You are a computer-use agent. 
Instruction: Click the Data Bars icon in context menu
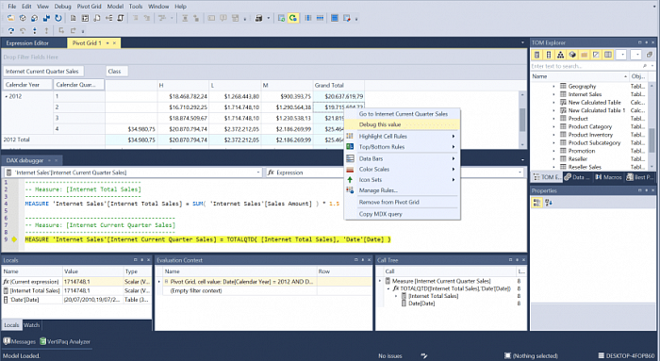tap(350, 158)
